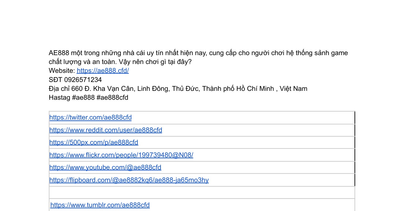Click the phone number 0926571234
This screenshot has height=211, width=404.
coord(83,80)
